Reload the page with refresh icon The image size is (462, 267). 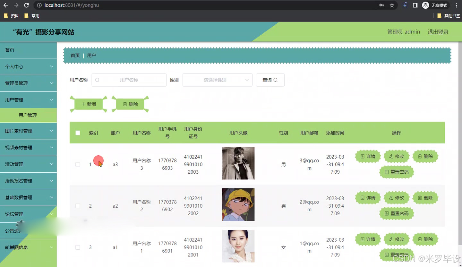click(26, 5)
